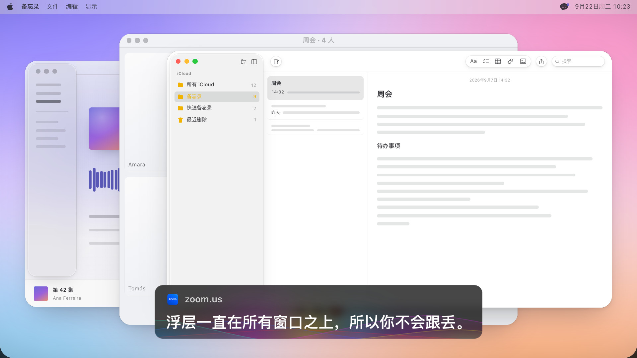Open the note dated 昨天

(316, 110)
